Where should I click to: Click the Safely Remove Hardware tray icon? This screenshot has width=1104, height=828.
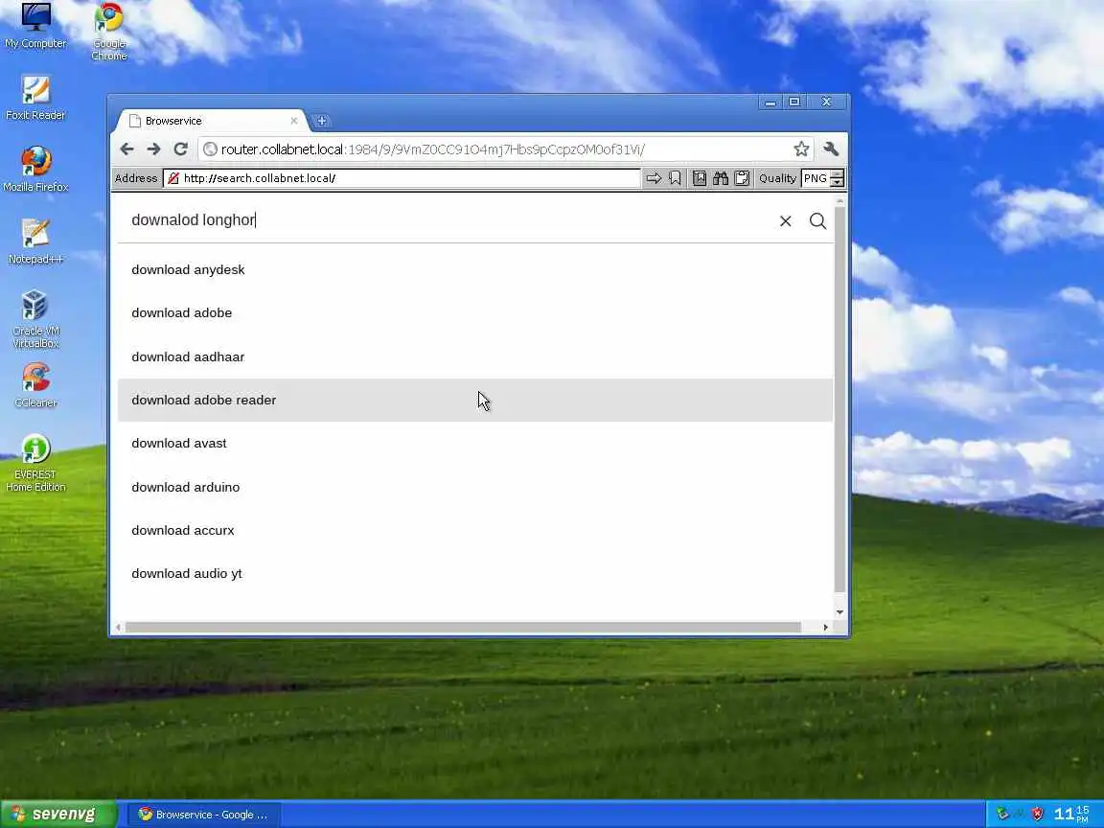click(x=1002, y=814)
